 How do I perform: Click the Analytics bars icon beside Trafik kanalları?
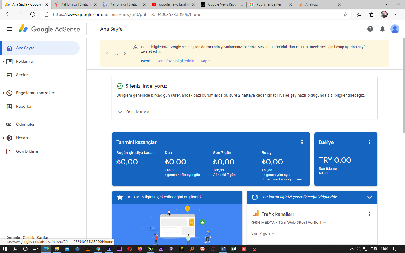tap(256, 213)
